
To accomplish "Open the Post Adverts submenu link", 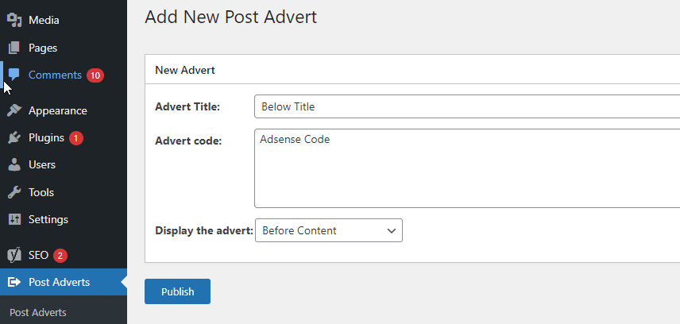I will coord(38,312).
